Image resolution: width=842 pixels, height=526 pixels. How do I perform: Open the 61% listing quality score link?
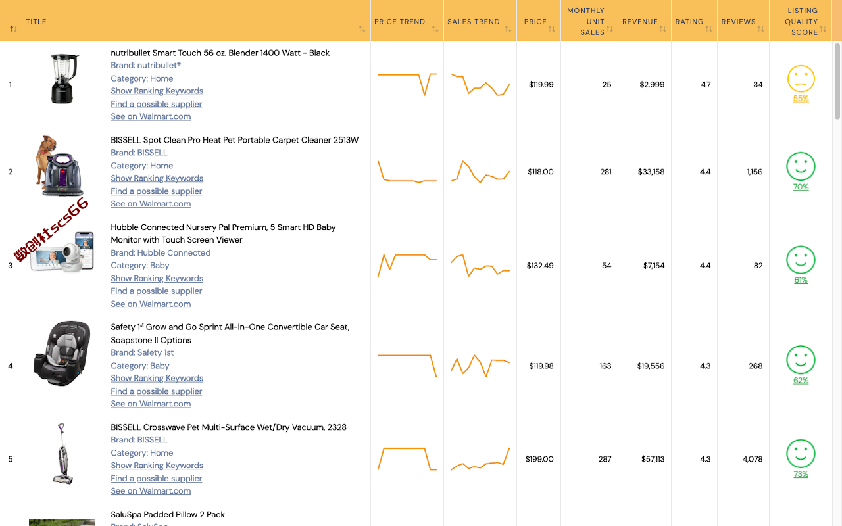point(801,280)
